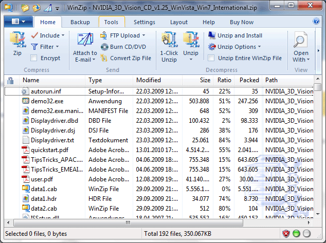
Task: Sort by the Modified column header
Action: click(157, 80)
